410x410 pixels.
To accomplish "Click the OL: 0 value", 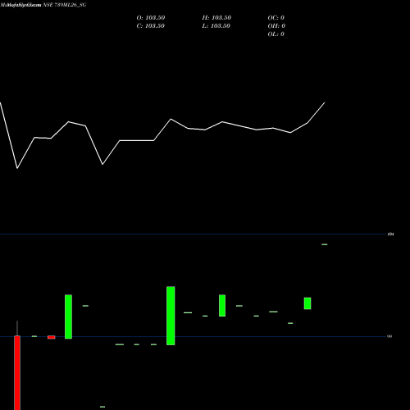I will pyautogui.click(x=276, y=34).
